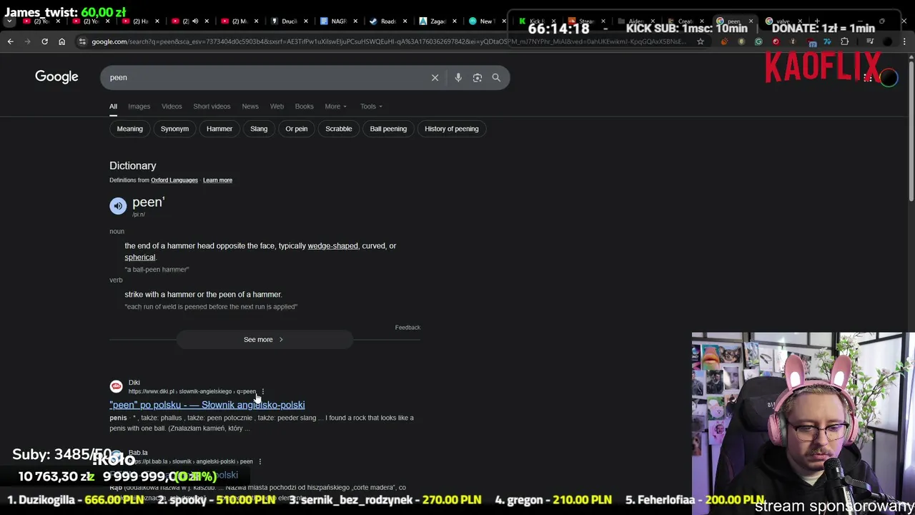This screenshot has height=515, width=915.
Task: Select the Hammer suggestion chip
Action: [x=219, y=129]
